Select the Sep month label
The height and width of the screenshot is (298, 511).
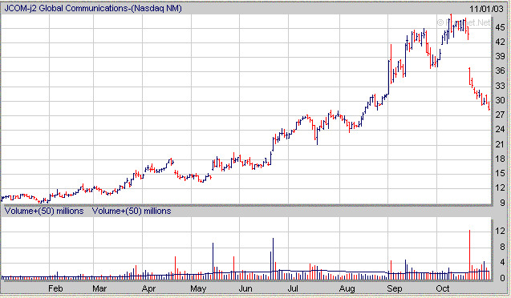(395, 288)
